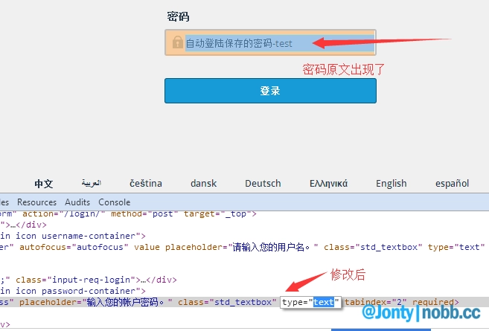Viewport: 489px width, 331px height.
Task: Open the Audits tab in DevTools
Action: click(x=77, y=202)
